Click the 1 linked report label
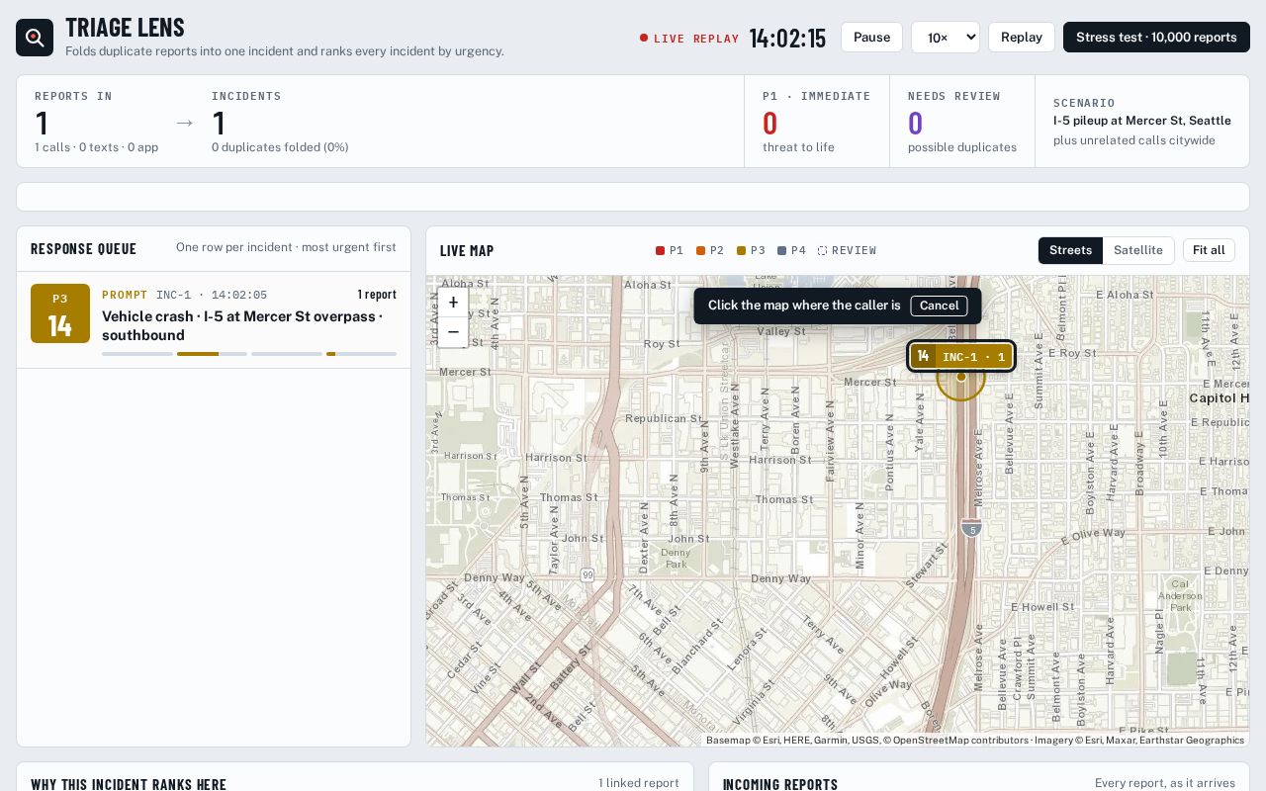 point(639,783)
